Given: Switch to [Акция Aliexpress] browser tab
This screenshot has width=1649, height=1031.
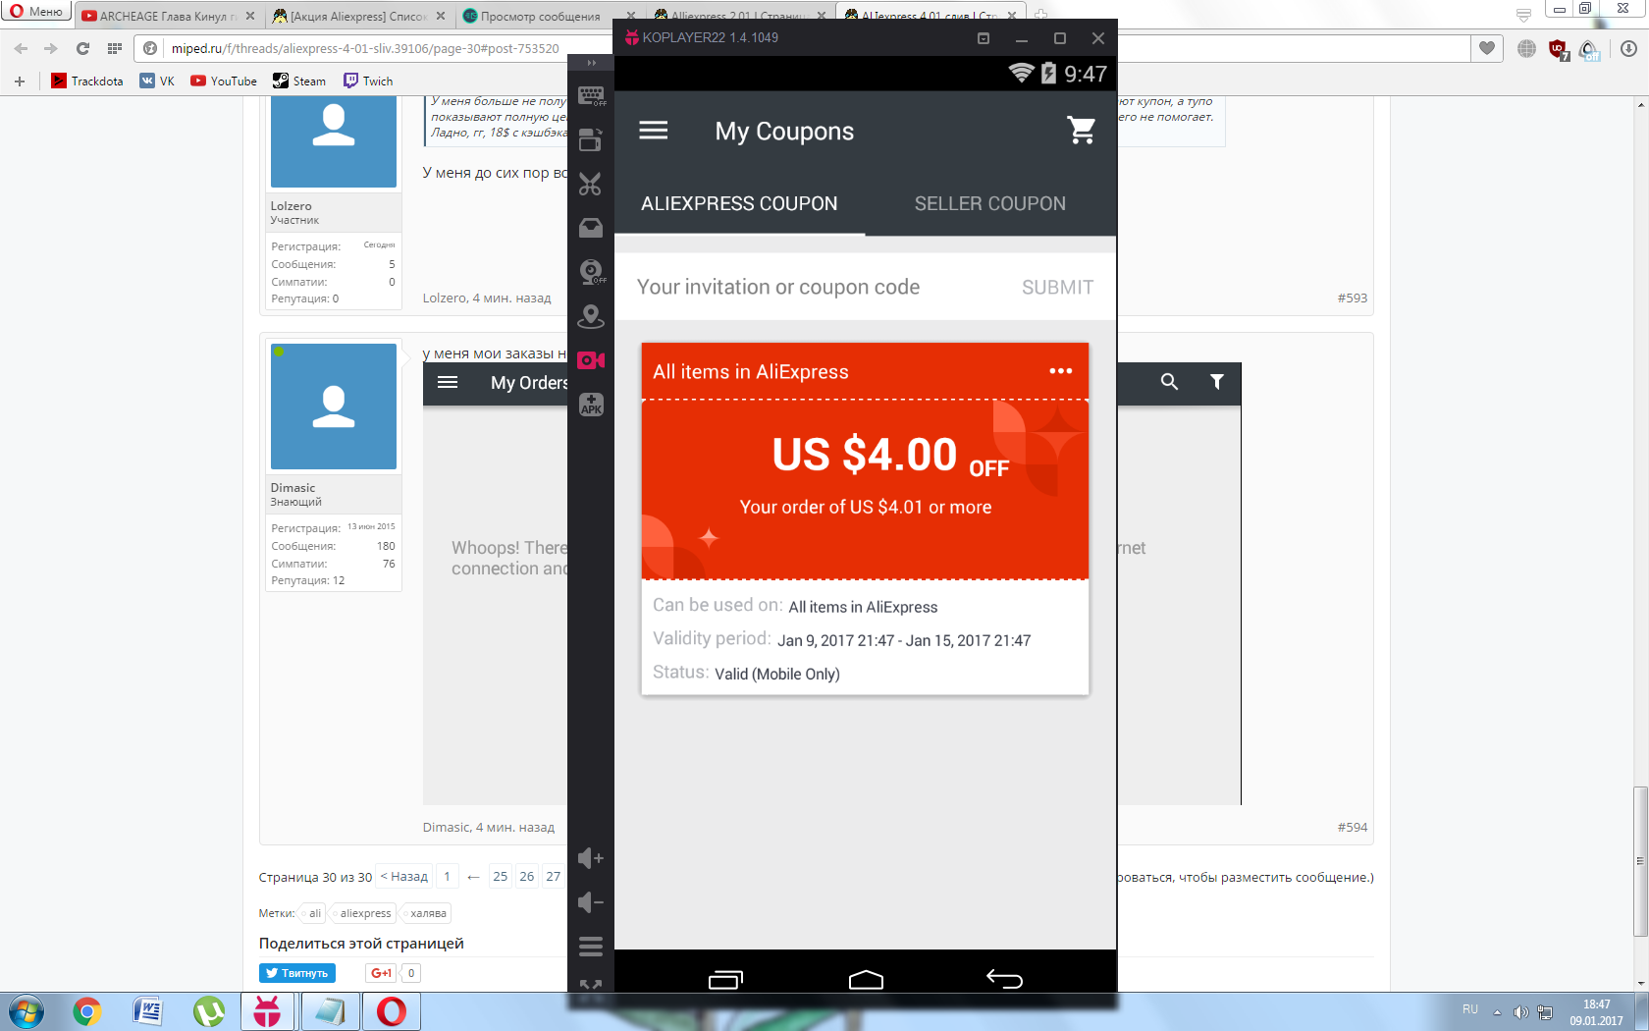Looking at the screenshot, I should [x=358, y=16].
